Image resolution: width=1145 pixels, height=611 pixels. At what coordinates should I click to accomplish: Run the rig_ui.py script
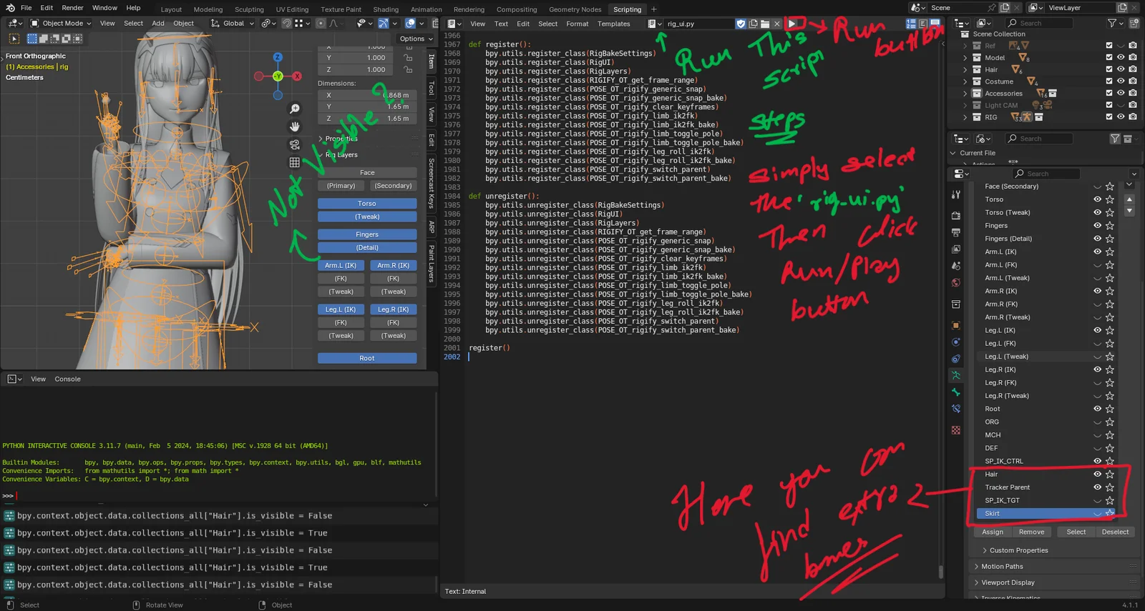791,24
